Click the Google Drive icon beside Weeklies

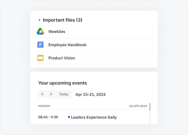(40, 32)
